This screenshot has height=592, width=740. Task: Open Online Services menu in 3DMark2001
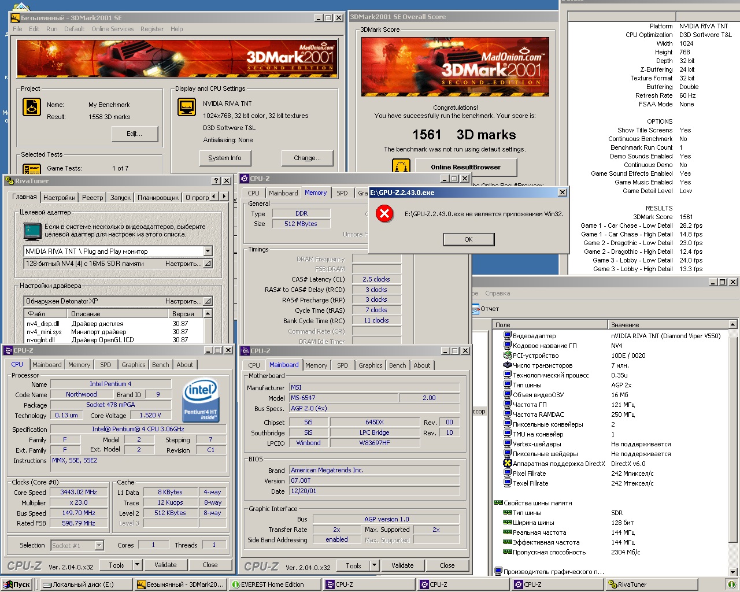[112, 29]
